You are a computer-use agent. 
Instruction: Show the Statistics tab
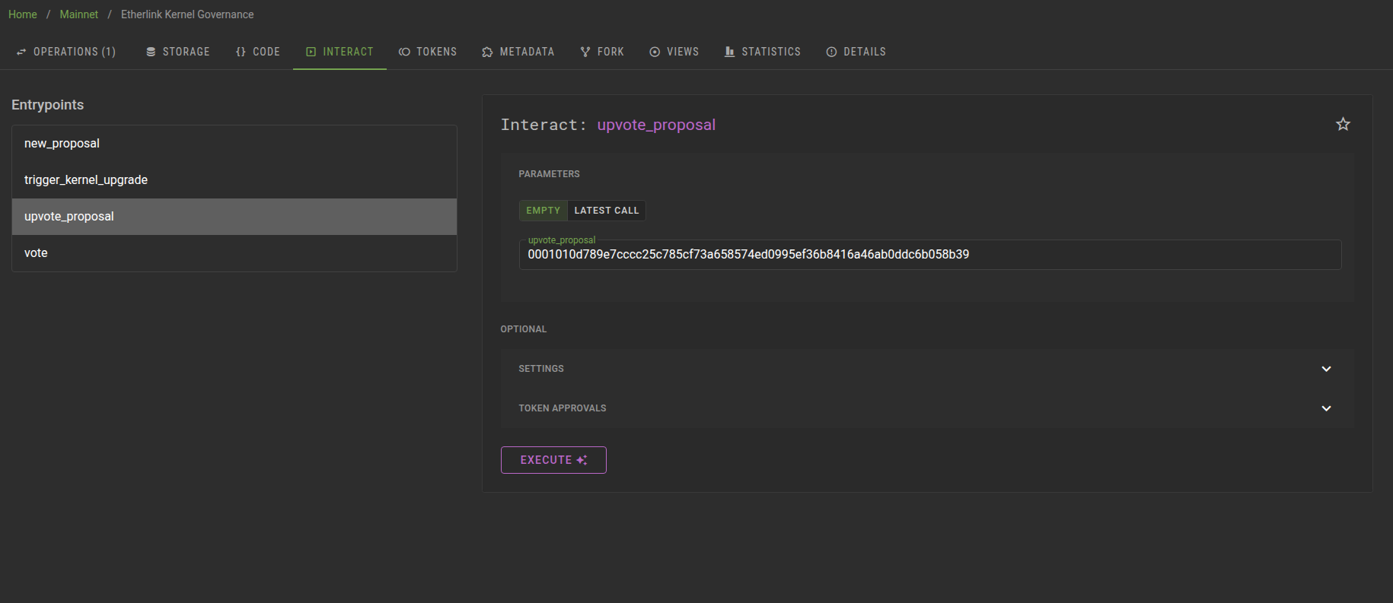click(x=763, y=52)
